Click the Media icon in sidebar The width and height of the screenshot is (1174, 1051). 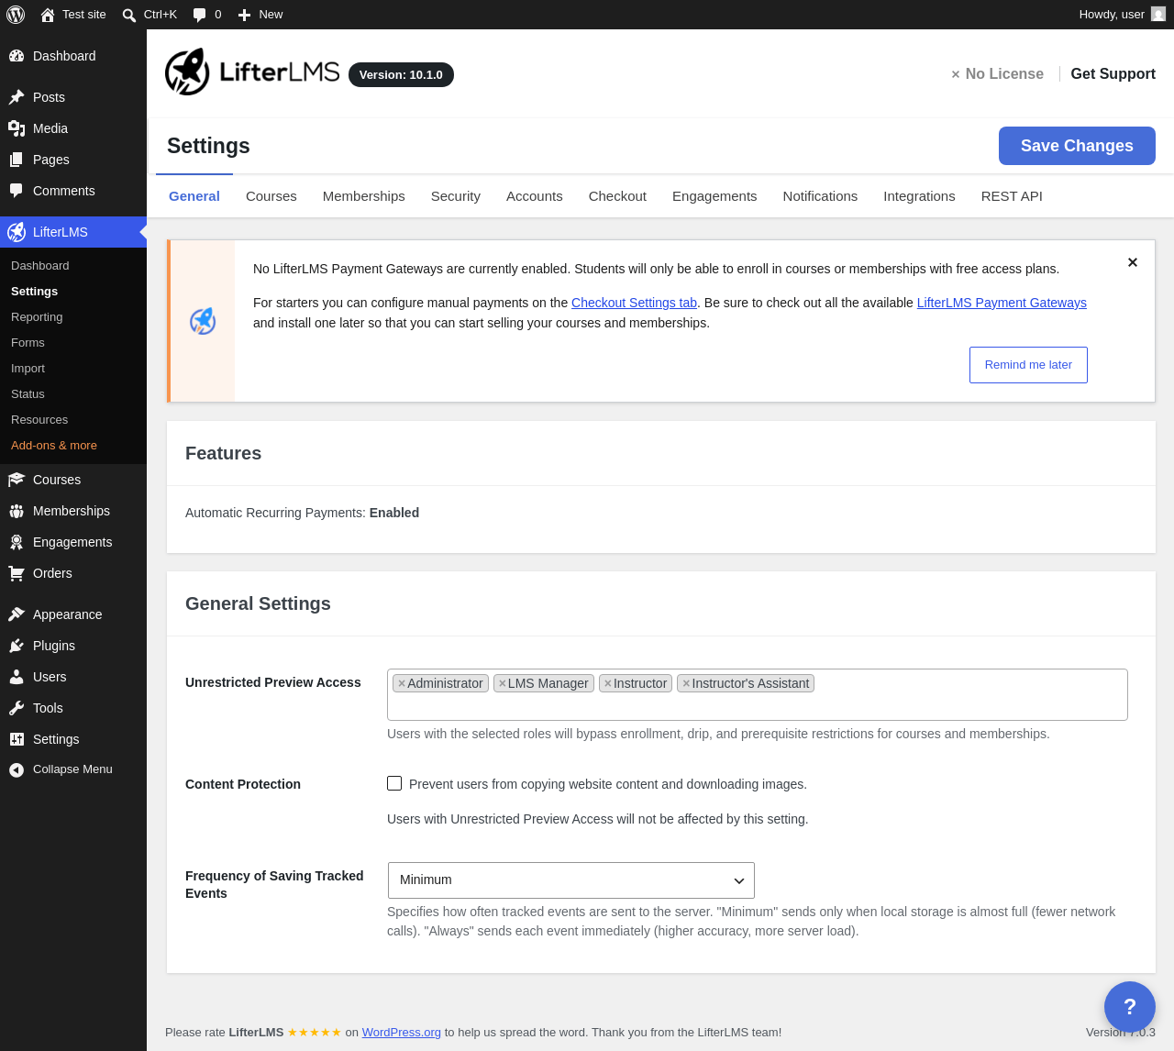[x=17, y=128]
